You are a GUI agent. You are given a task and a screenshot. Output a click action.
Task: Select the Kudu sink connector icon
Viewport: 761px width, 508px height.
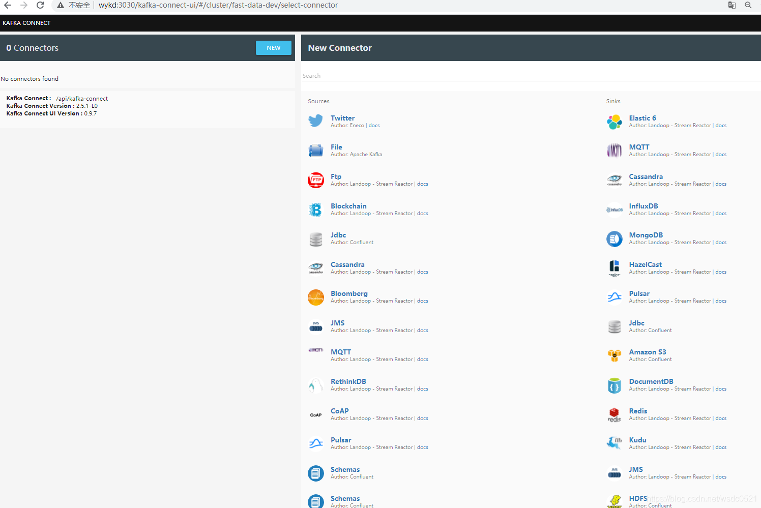[614, 443]
